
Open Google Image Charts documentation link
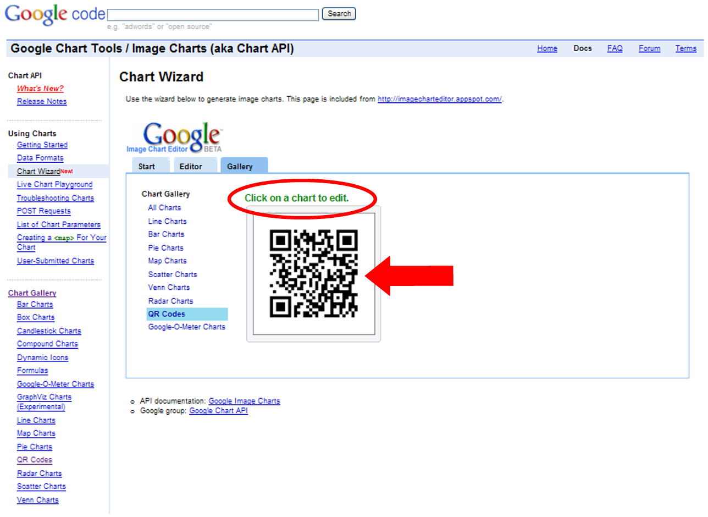pos(244,402)
